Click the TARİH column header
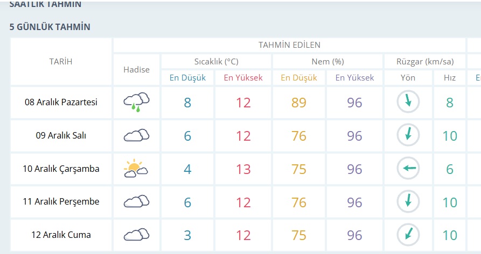The width and height of the screenshot is (481, 254). pyautogui.click(x=60, y=61)
